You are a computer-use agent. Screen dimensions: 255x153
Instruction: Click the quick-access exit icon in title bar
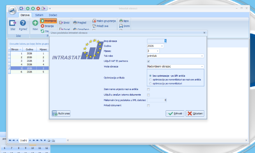[21, 9]
